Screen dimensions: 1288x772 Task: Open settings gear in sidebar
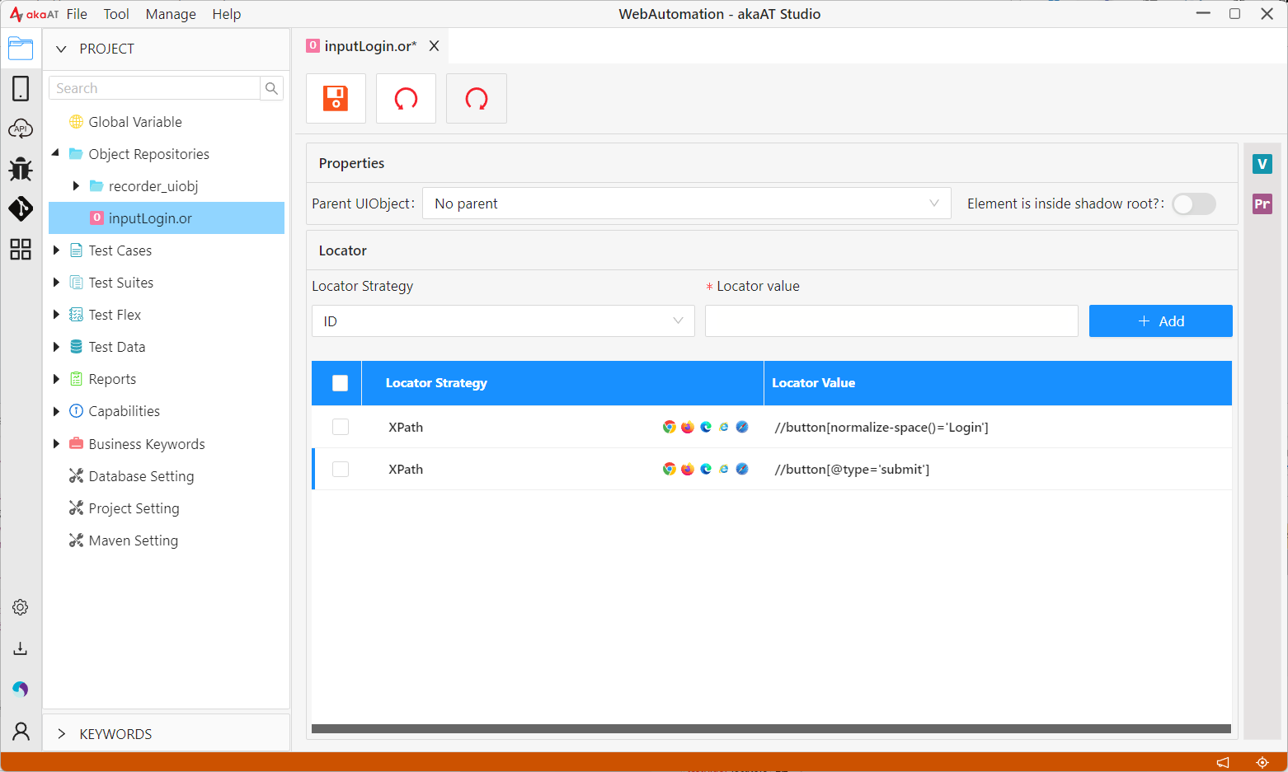tap(21, 607)
